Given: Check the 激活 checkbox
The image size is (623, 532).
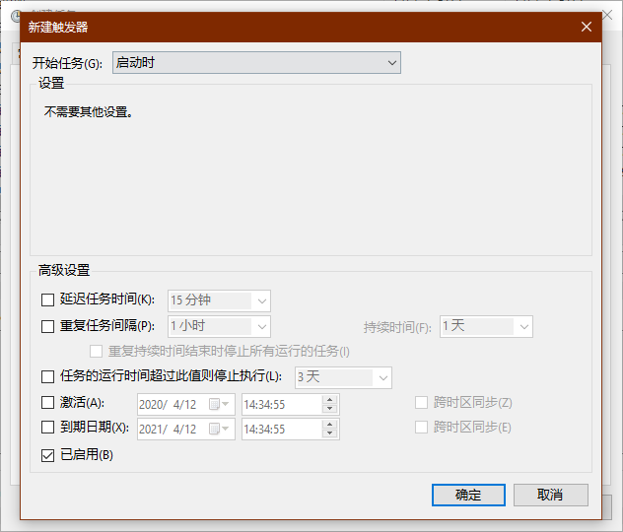Looking at the screenshot, I should [x=47, y=403].
